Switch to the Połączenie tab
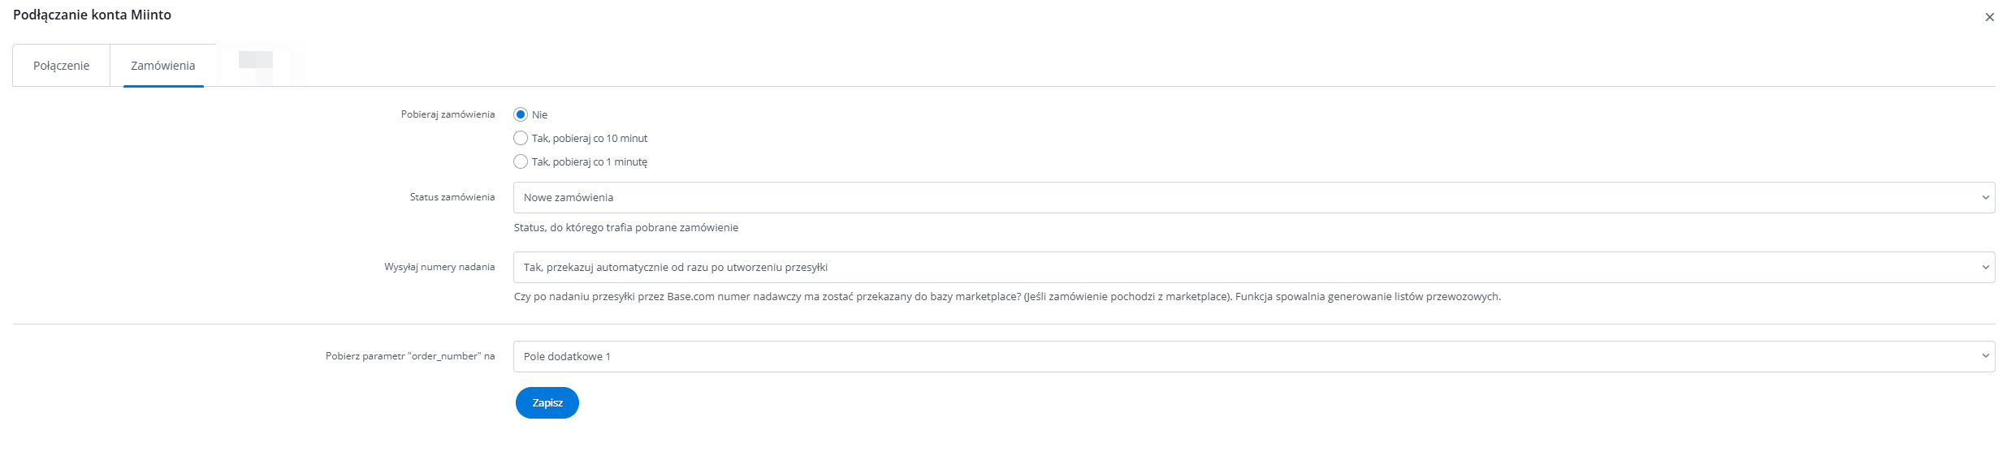2011x460 pixels. [61, 66]
